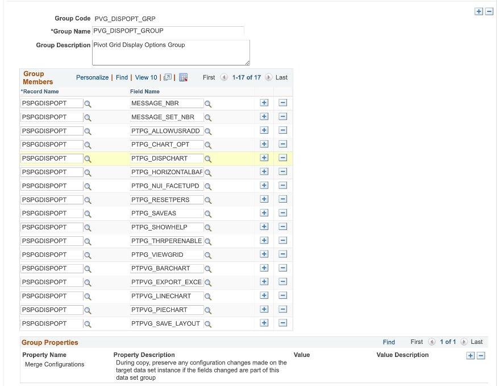Open Personalize for Group Members grid

pyautogui.click(x=92, y=77)
